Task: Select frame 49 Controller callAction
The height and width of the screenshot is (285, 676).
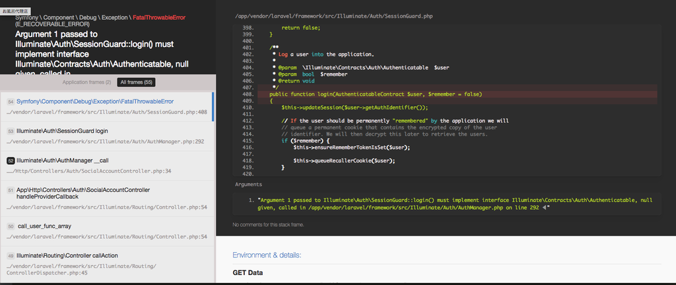Action: click(x=108, y=265)
